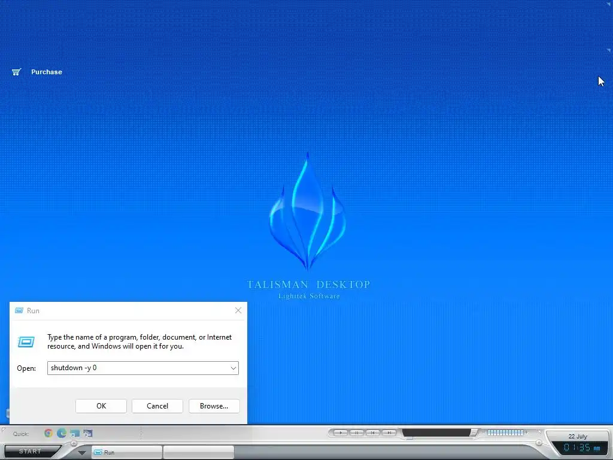This screenshot has height=460, width=613.
Task: Click the Purchase desktop label
Action: tap(47, 72)
